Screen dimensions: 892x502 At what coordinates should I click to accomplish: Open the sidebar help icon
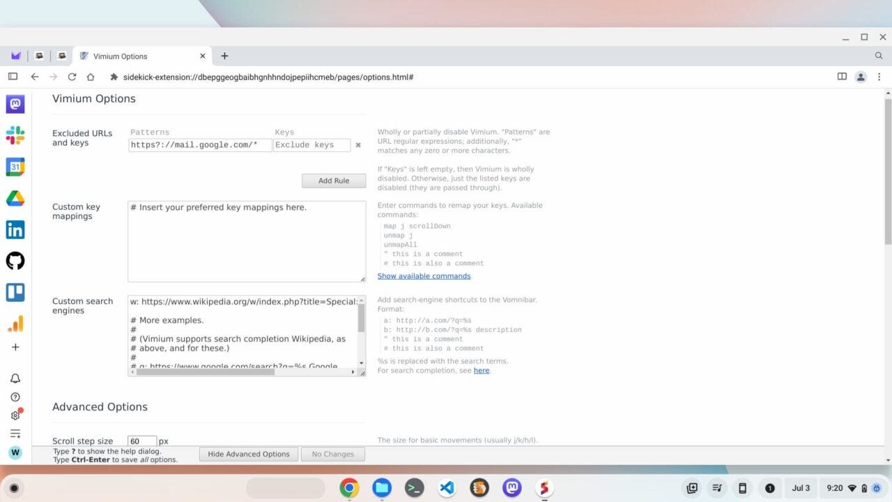pos(15,397)
